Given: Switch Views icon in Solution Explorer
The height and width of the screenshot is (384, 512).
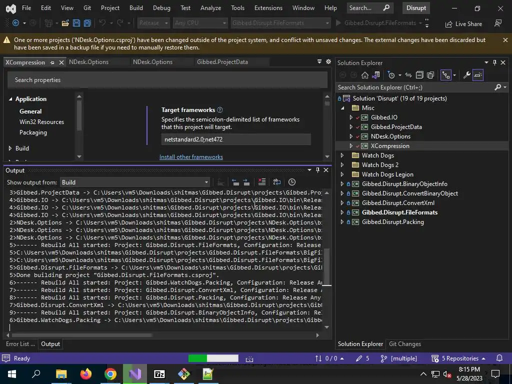Looking at the screenshot, I should [376, 75].
